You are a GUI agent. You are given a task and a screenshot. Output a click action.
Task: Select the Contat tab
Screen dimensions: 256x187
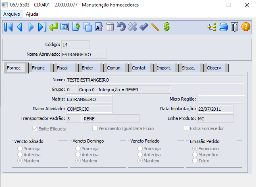pos(141,68)
